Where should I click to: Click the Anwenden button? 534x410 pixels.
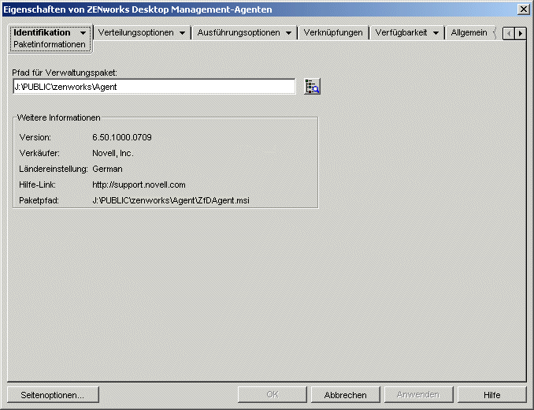coord(418,395)
